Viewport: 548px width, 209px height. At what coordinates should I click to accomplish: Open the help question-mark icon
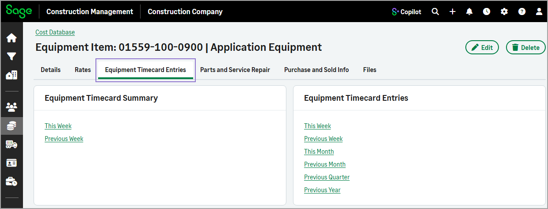tap(522, 12)
